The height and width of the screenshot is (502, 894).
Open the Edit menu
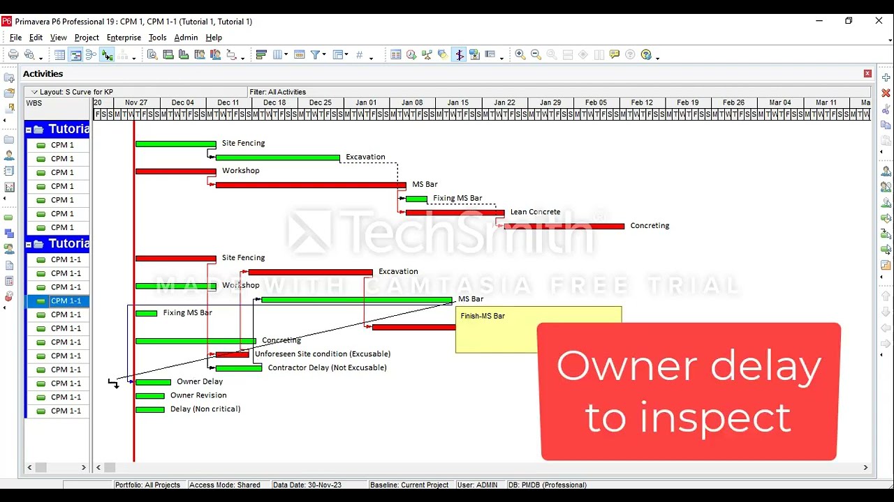pos(36,38)
